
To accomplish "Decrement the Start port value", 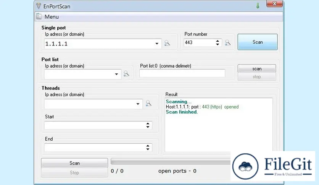I will [148, 127].
